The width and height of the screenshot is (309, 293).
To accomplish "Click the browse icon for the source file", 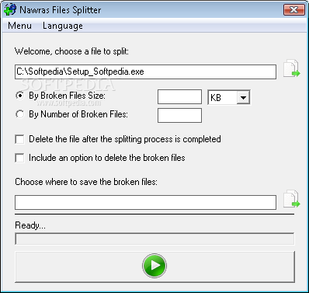I will pyautogui.click(x=292, y=68).
